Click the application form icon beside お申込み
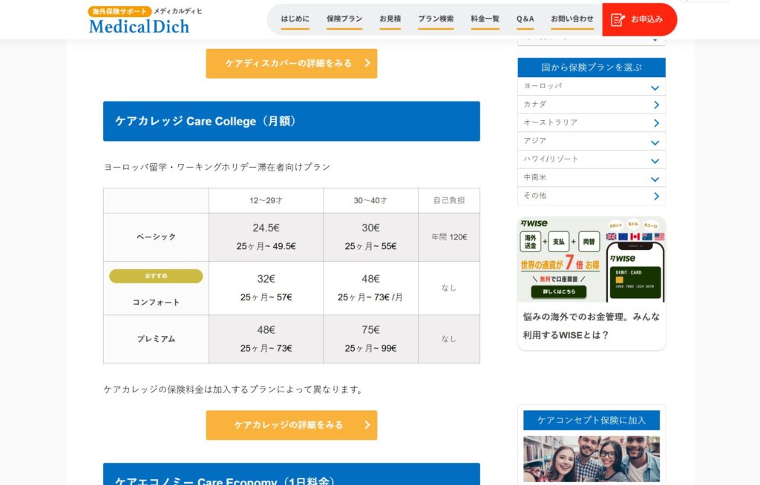Image resolution: width=760 pixels, height=485 pixels. (617, 19)
